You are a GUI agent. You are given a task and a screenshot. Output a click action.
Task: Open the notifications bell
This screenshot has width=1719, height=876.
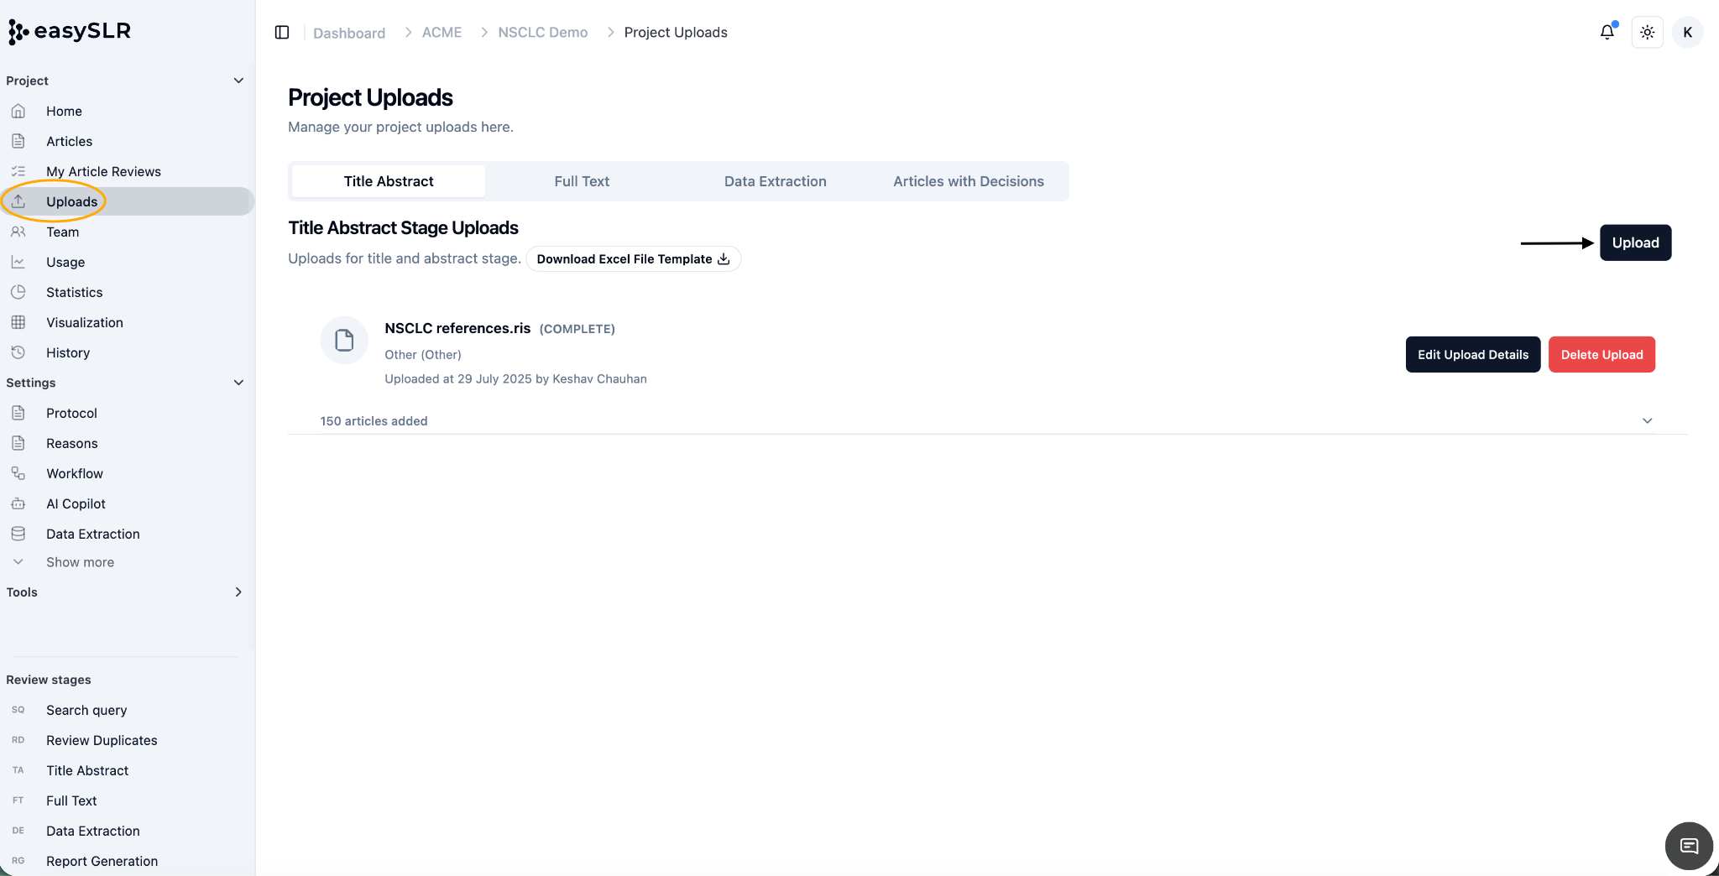[x=1607, y=32]
